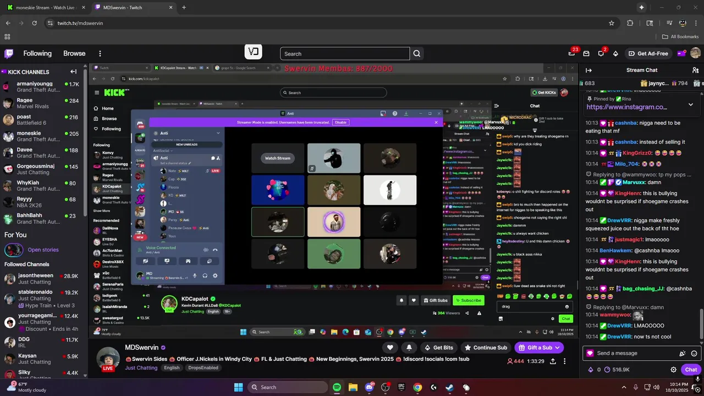This screenshot has width=704, height=396.
Task: Click the Get Ad-Free button
Action: click(x=648, y=53)
